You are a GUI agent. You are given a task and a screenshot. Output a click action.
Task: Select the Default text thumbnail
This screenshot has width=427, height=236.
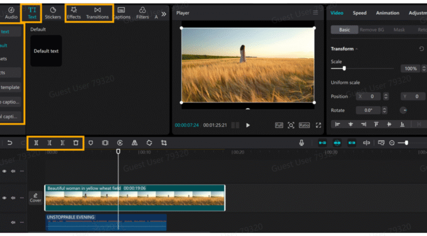click(x=46, y=51)
